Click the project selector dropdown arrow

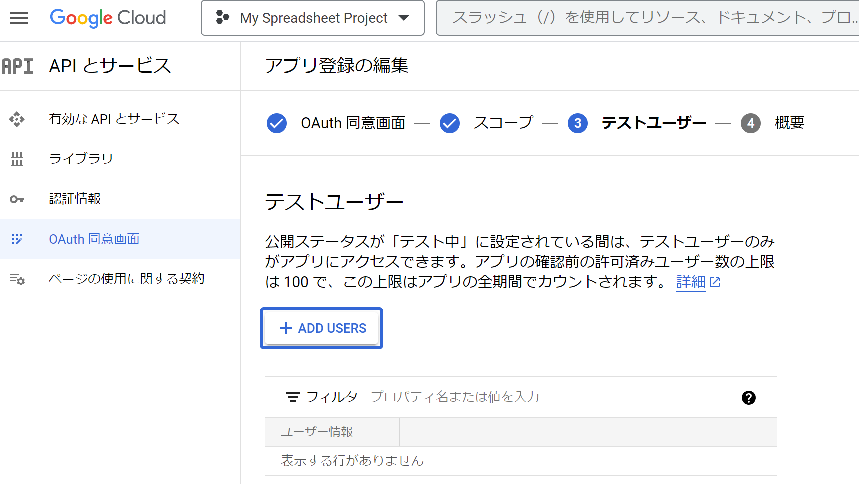point(403,18)
